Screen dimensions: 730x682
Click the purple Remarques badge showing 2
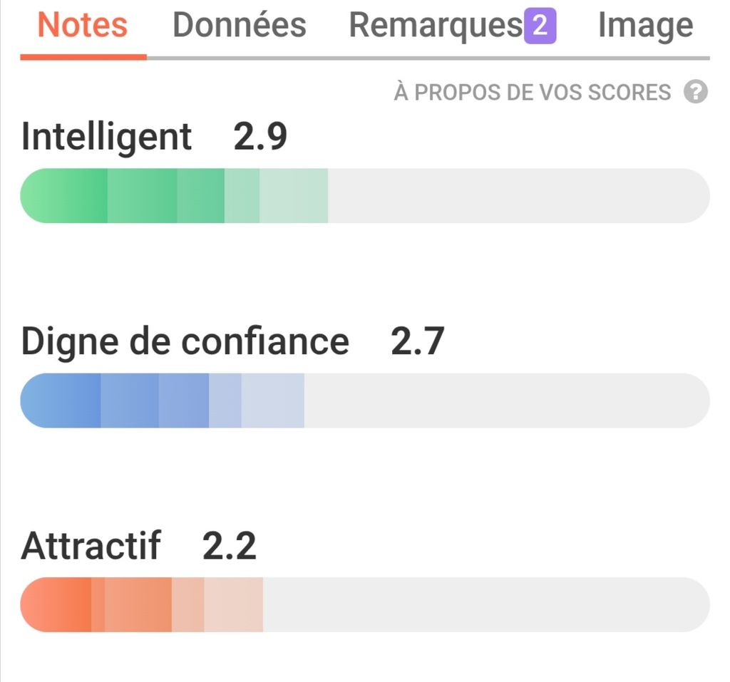(x=540, y=26)
